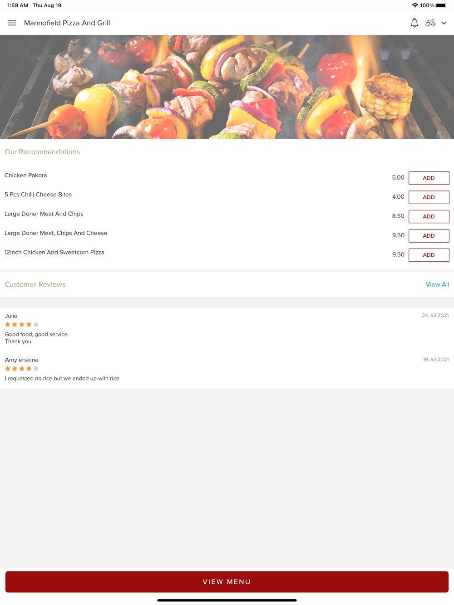The image size is (454, 605).
Task: Tap Amy erskine's star rating
Action: pyautogui.click(x=22, y=369)
